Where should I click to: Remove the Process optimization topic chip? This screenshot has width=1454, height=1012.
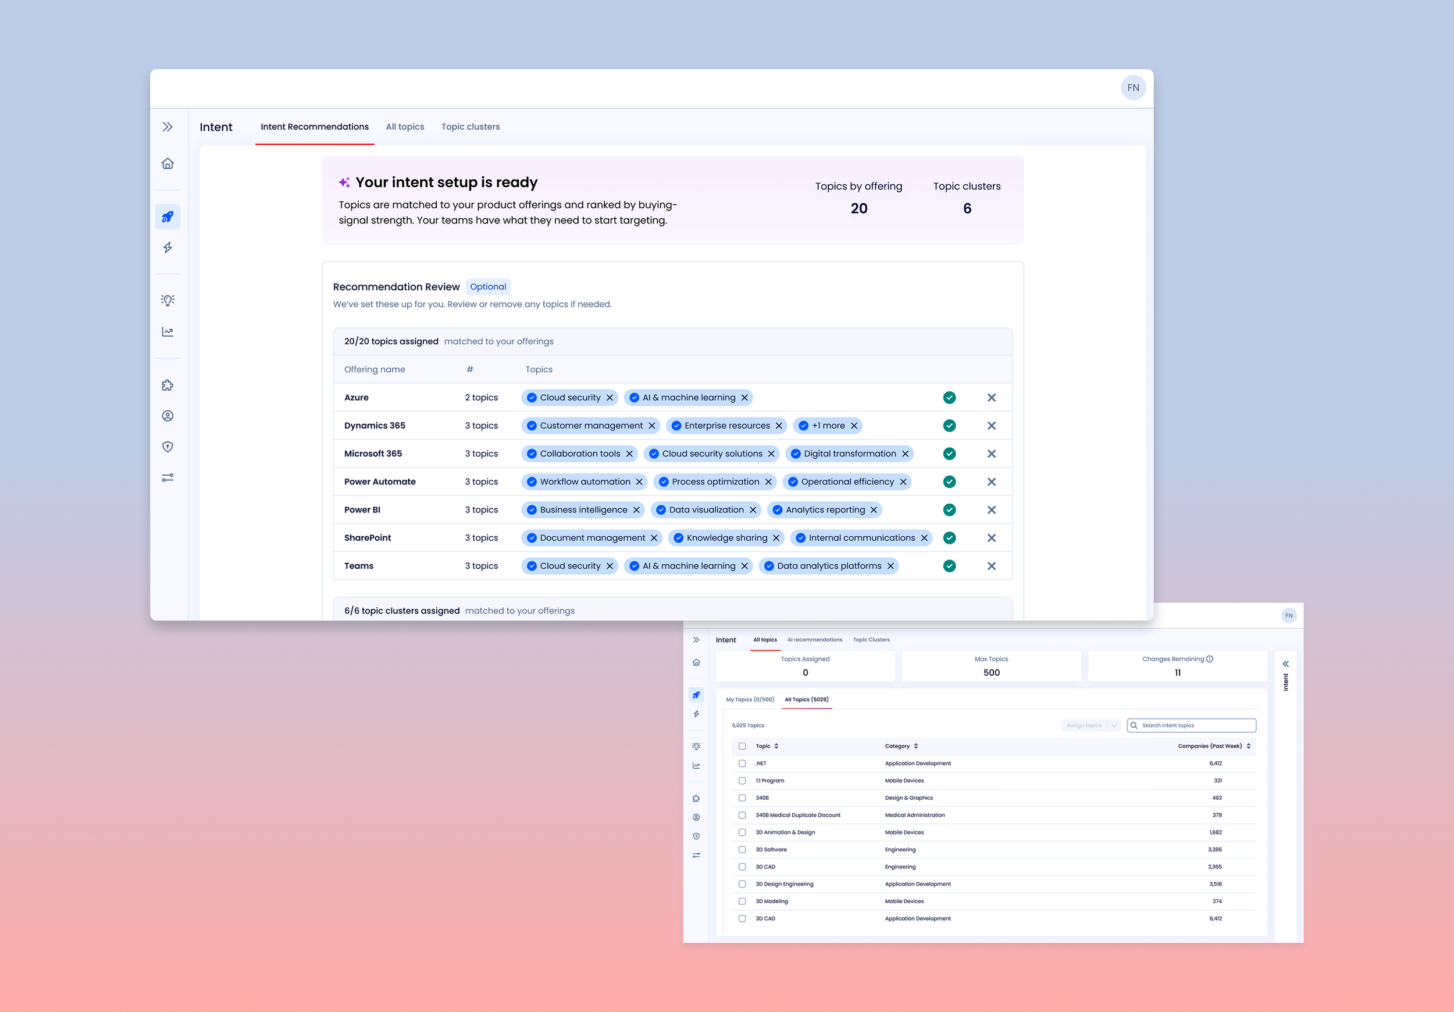[768, 482]
